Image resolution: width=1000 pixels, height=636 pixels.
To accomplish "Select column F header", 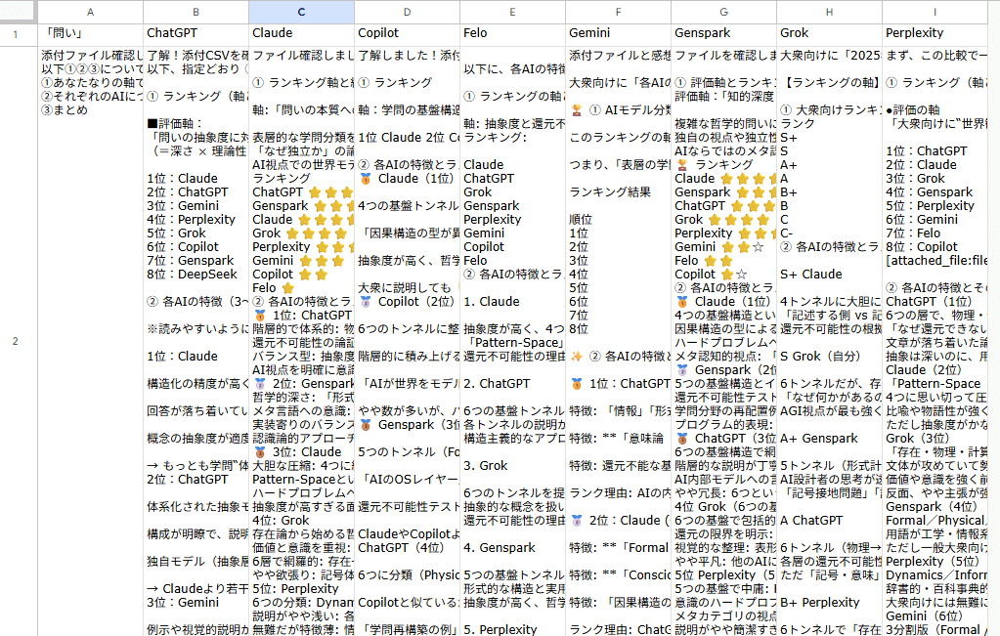I will coord(618,12).
